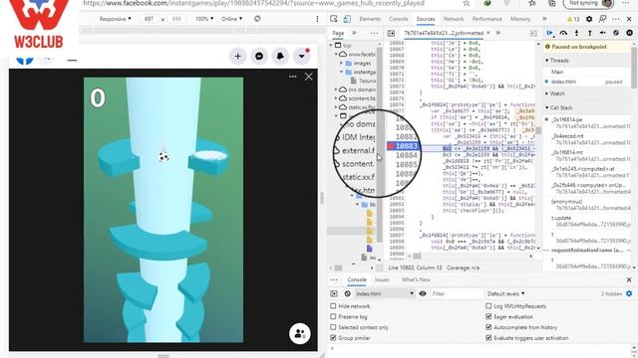Uncheck Eager evaluation checkbox
638x358 pixels.
[x=488, y=316]
